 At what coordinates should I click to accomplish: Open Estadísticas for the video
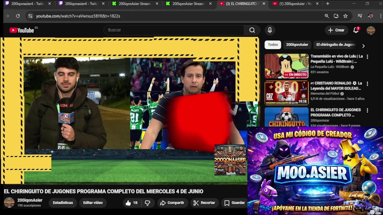(63, 203)
